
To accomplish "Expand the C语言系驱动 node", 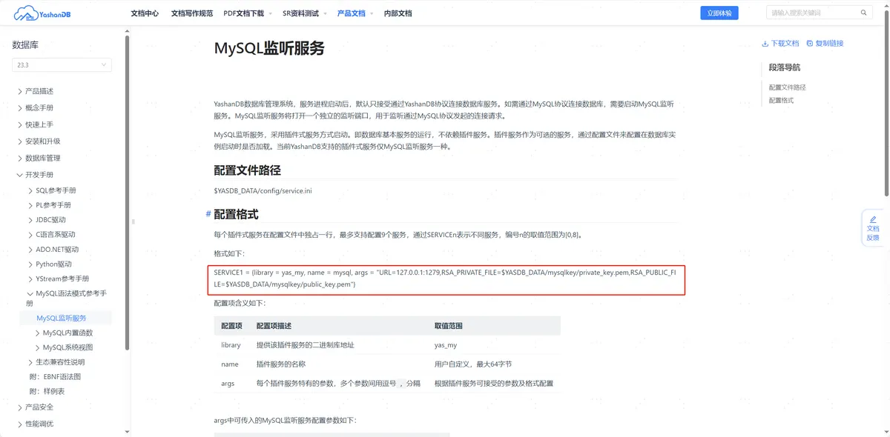I will (x=30, y=235).
